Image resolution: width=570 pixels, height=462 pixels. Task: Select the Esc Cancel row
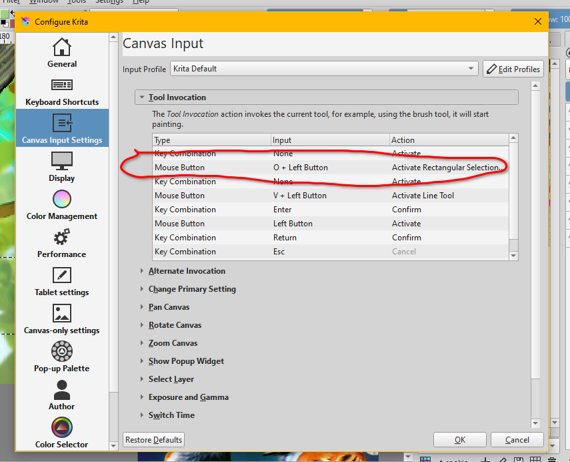tap(331, 252)
